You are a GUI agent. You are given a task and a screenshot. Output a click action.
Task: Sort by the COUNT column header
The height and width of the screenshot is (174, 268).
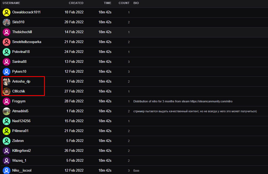pos(124,3)
